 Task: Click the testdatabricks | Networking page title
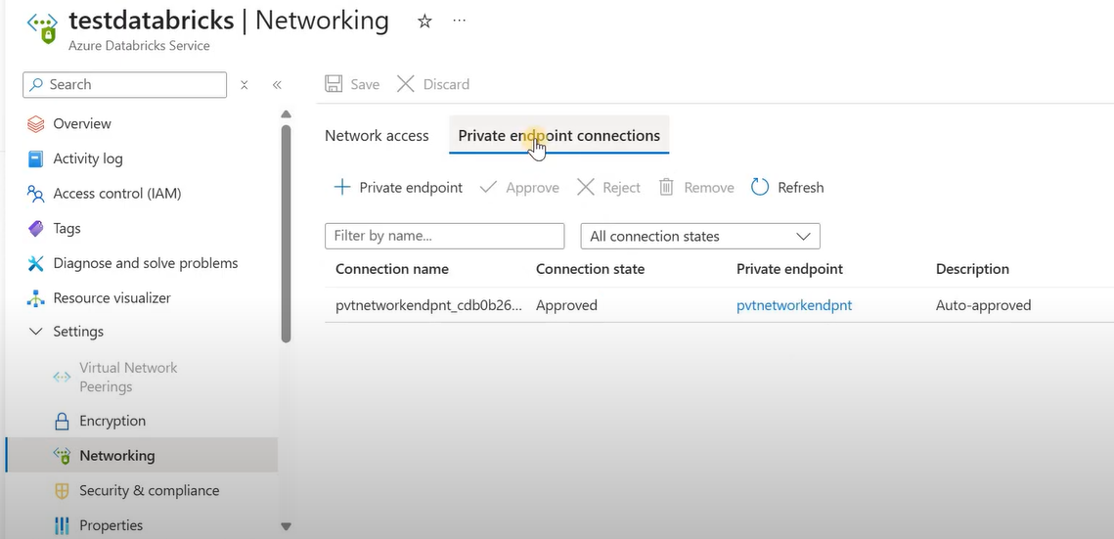229,21
